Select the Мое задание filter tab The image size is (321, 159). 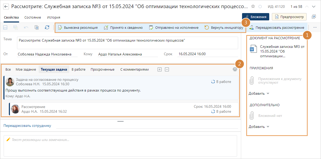click(x=26, y=70)
